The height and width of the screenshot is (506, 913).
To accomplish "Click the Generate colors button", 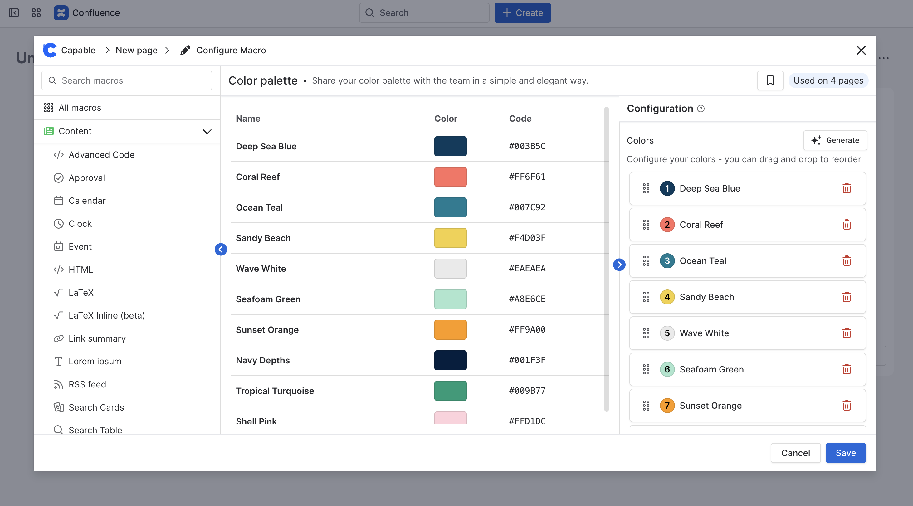I will click(835, 140).
